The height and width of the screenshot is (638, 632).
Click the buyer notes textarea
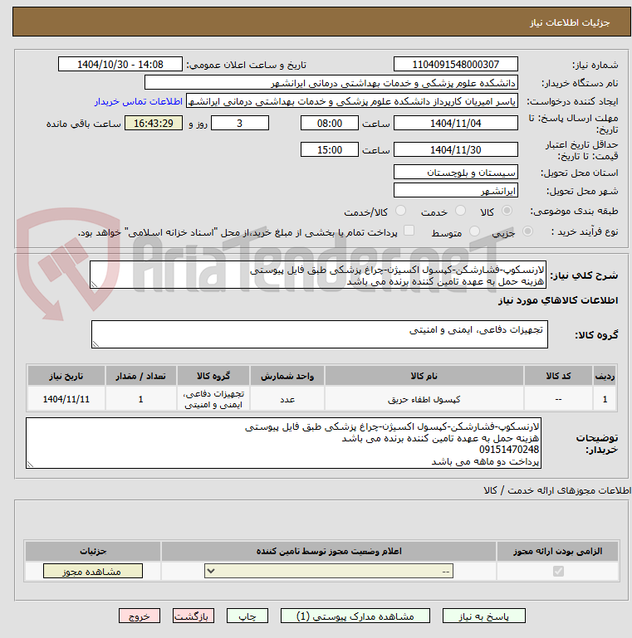tap(283, 443)
